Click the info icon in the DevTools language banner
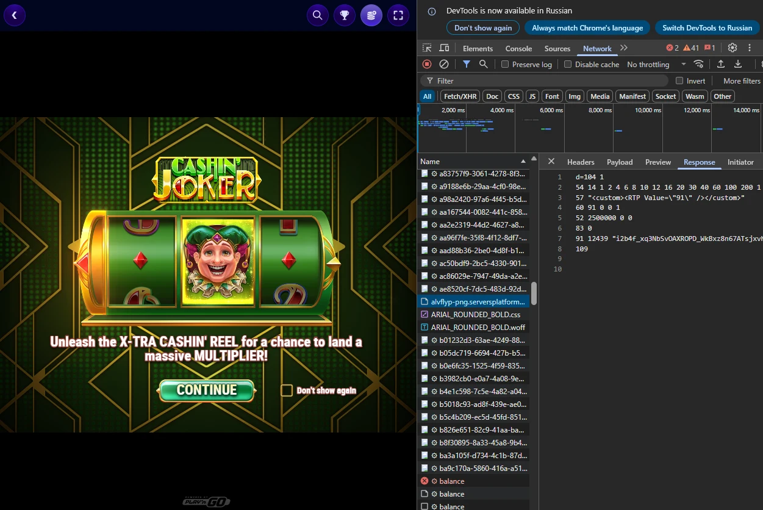The image size is (763, 510). coord(432,11)
